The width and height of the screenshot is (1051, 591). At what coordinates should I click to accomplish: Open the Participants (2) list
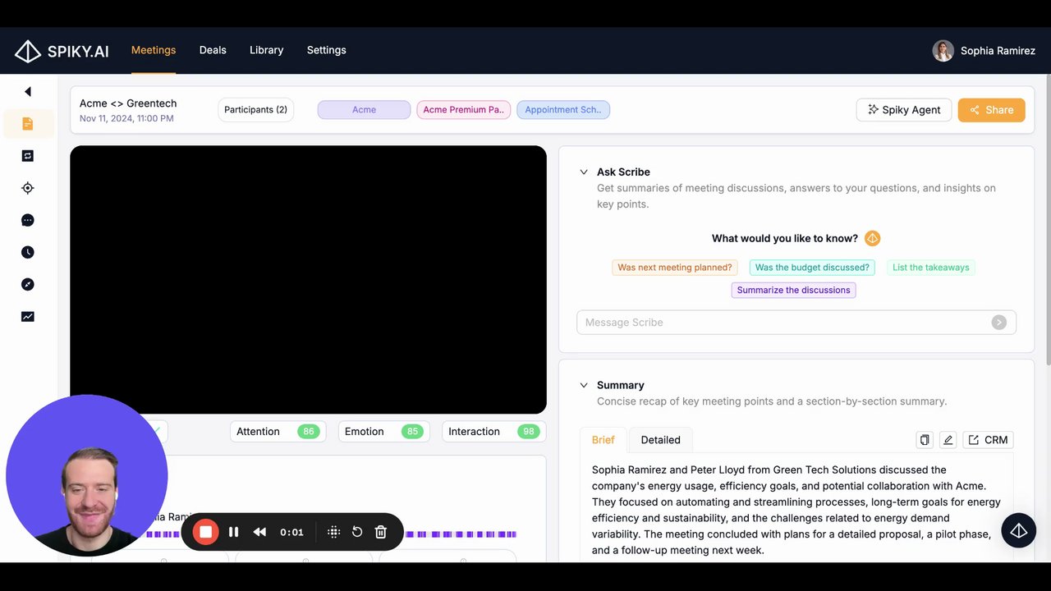(255, 110)
